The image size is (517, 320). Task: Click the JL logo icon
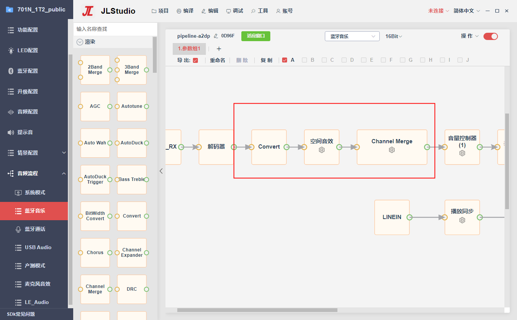88,11
